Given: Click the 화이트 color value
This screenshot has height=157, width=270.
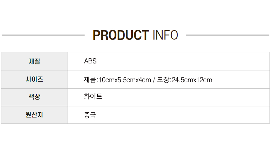Looking at the screenshot, I should click(x=93, y=97).
